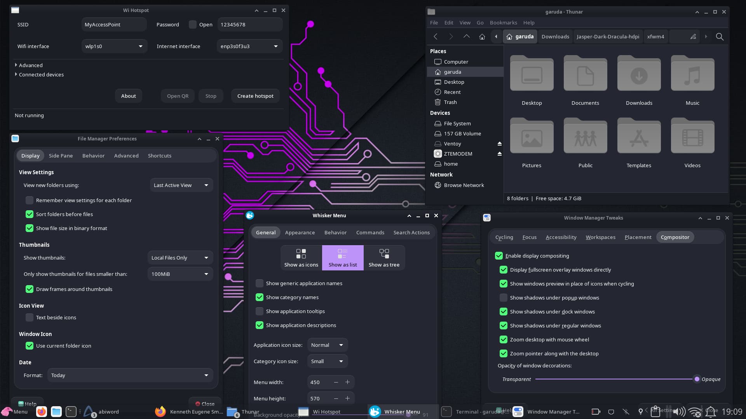Open the Show thumbnails dropdown
Screen dimensions: 746x419
180,258
